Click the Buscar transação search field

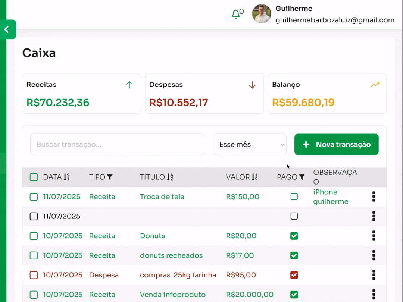tap(118, 144)
